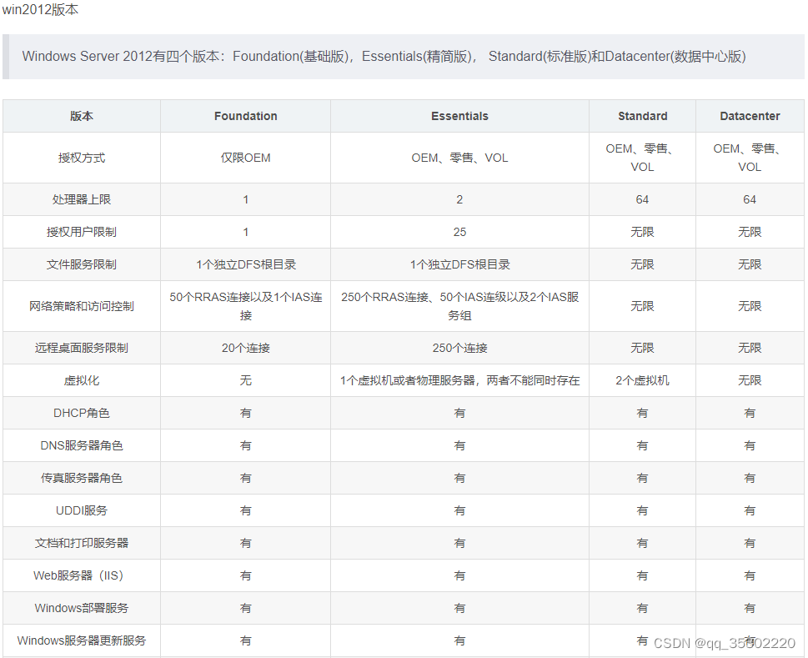Click the '版本' column header

tap(82, 116)
